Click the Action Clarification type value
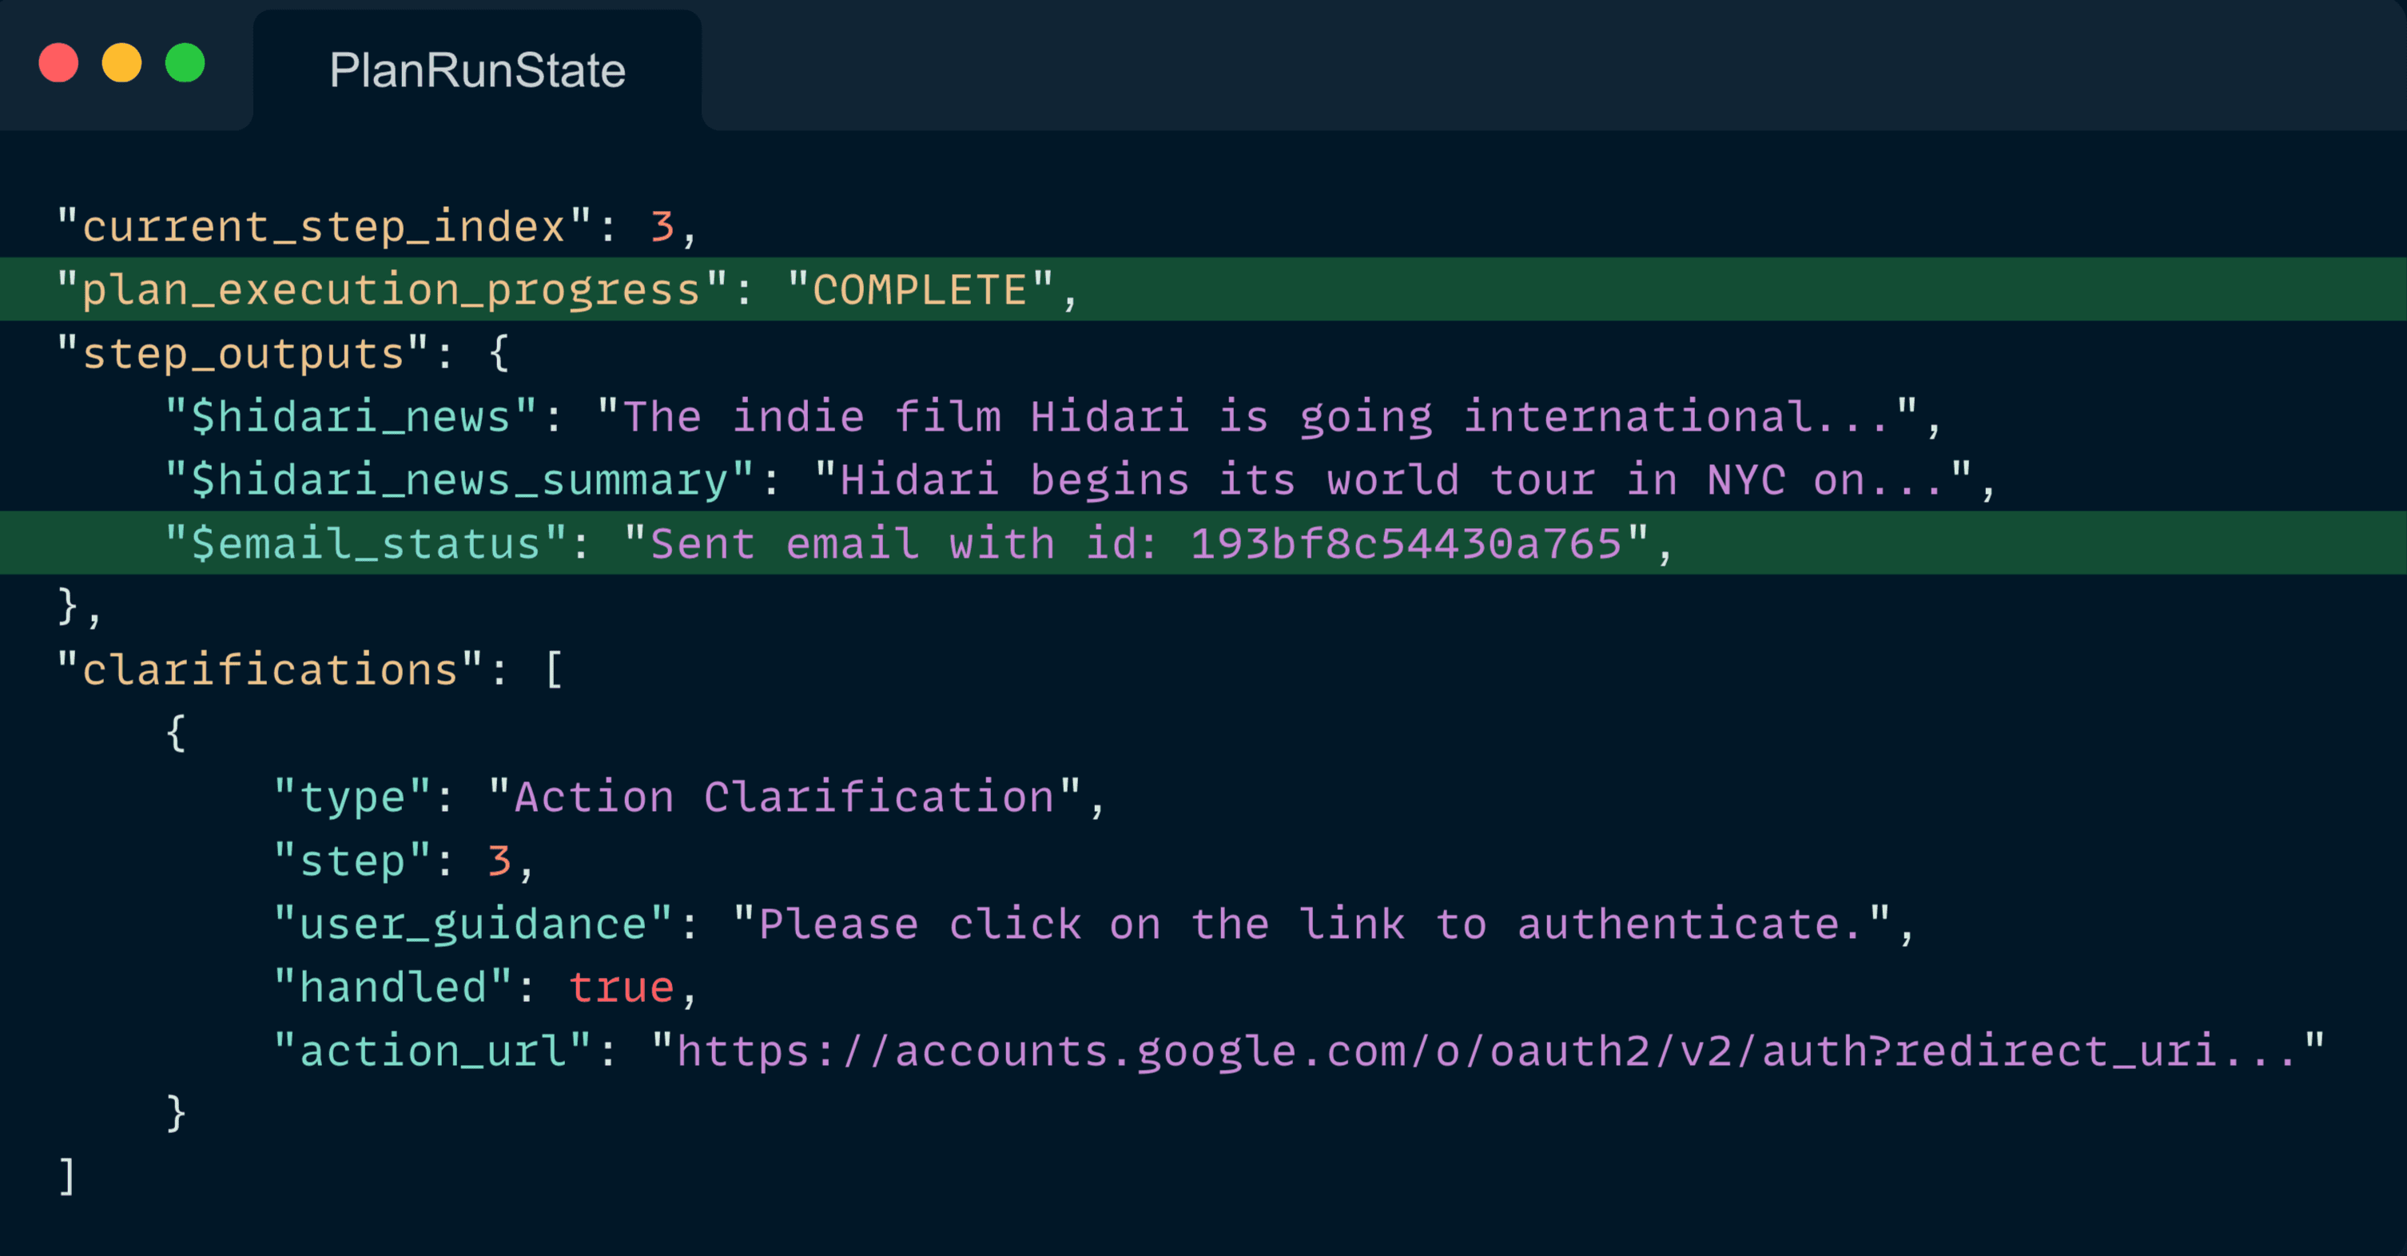Viewport: 2407px width, 1256px height. coord(784,797)
